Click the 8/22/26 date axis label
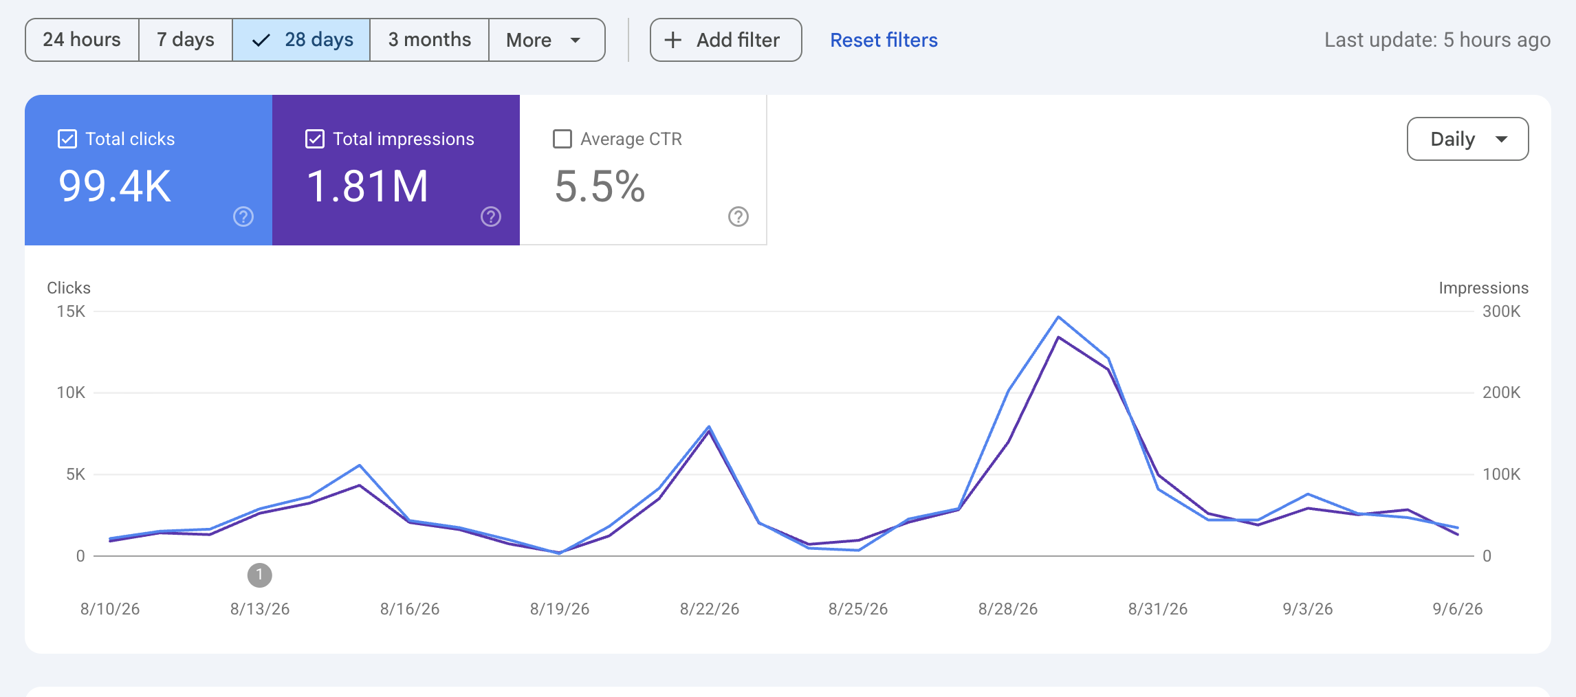The height and width of the screenshot is (697, 1576). pos(710,609)
